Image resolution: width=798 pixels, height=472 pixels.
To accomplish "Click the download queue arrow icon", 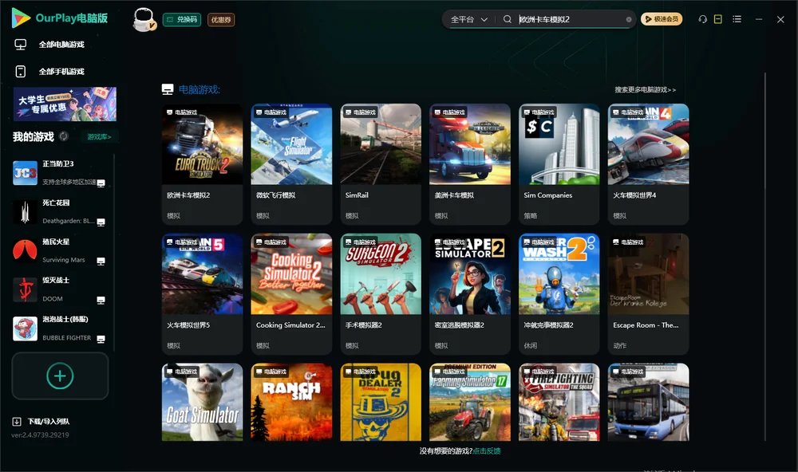I will [x=17, y=422].
